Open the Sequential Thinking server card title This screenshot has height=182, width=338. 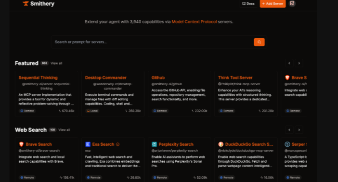point(38,78)
